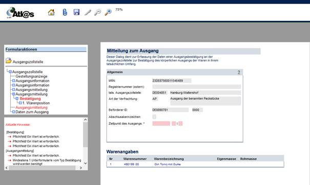The height and width of the screenshot is (185, 310).
Task: Open attachments with the paperclip icon
Action: 65,12
